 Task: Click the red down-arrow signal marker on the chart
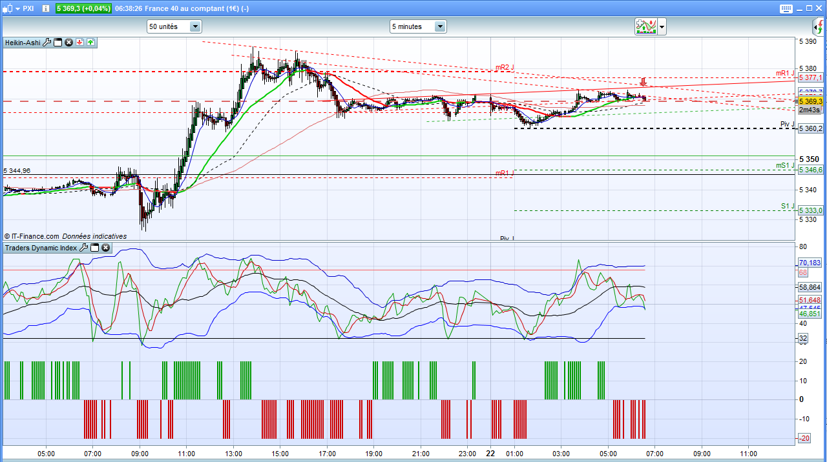click(x=643, y=82)
